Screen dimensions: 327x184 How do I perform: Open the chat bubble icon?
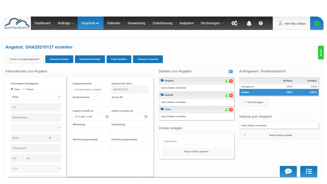coord(288,172)
